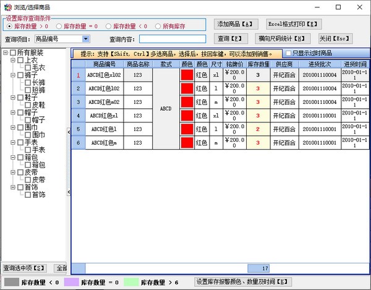This screenshot has width=371, height=290.
Task: Select cell ABCD红色xl
Action: pyautogui.click(x=104, y=116)
